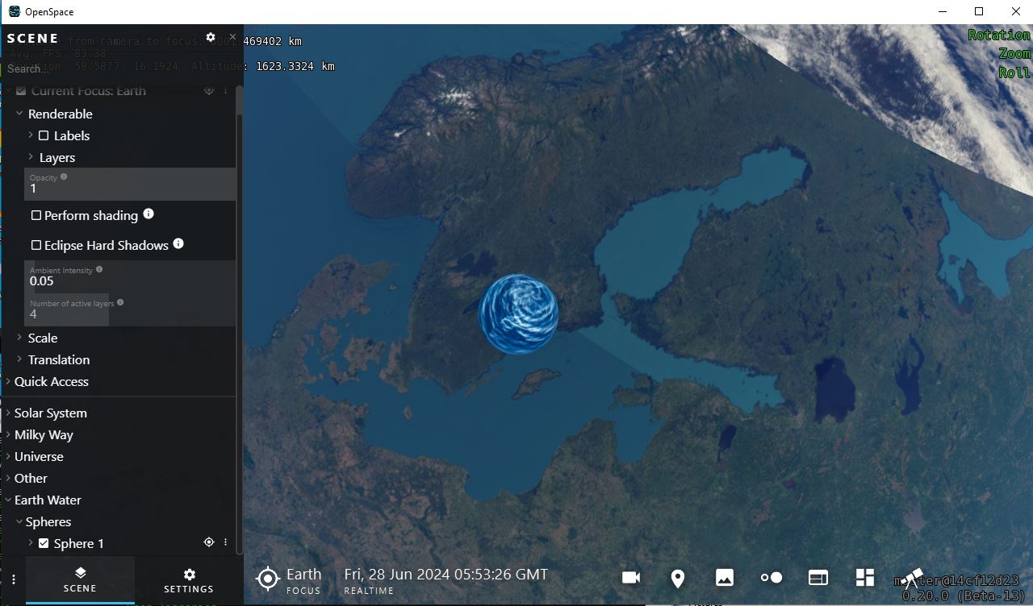Enable Eclipse Hard Shadows checkbox
Image resolution: width=1033 pixels, height=606 pixels.
tap(36, 245)
